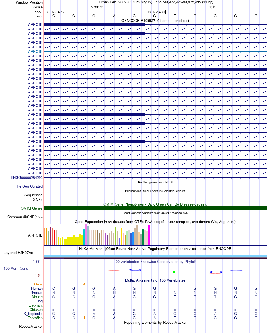Click the "X_tropicalis" alignment row label
The image size is (267, 333).
point(33,314)
